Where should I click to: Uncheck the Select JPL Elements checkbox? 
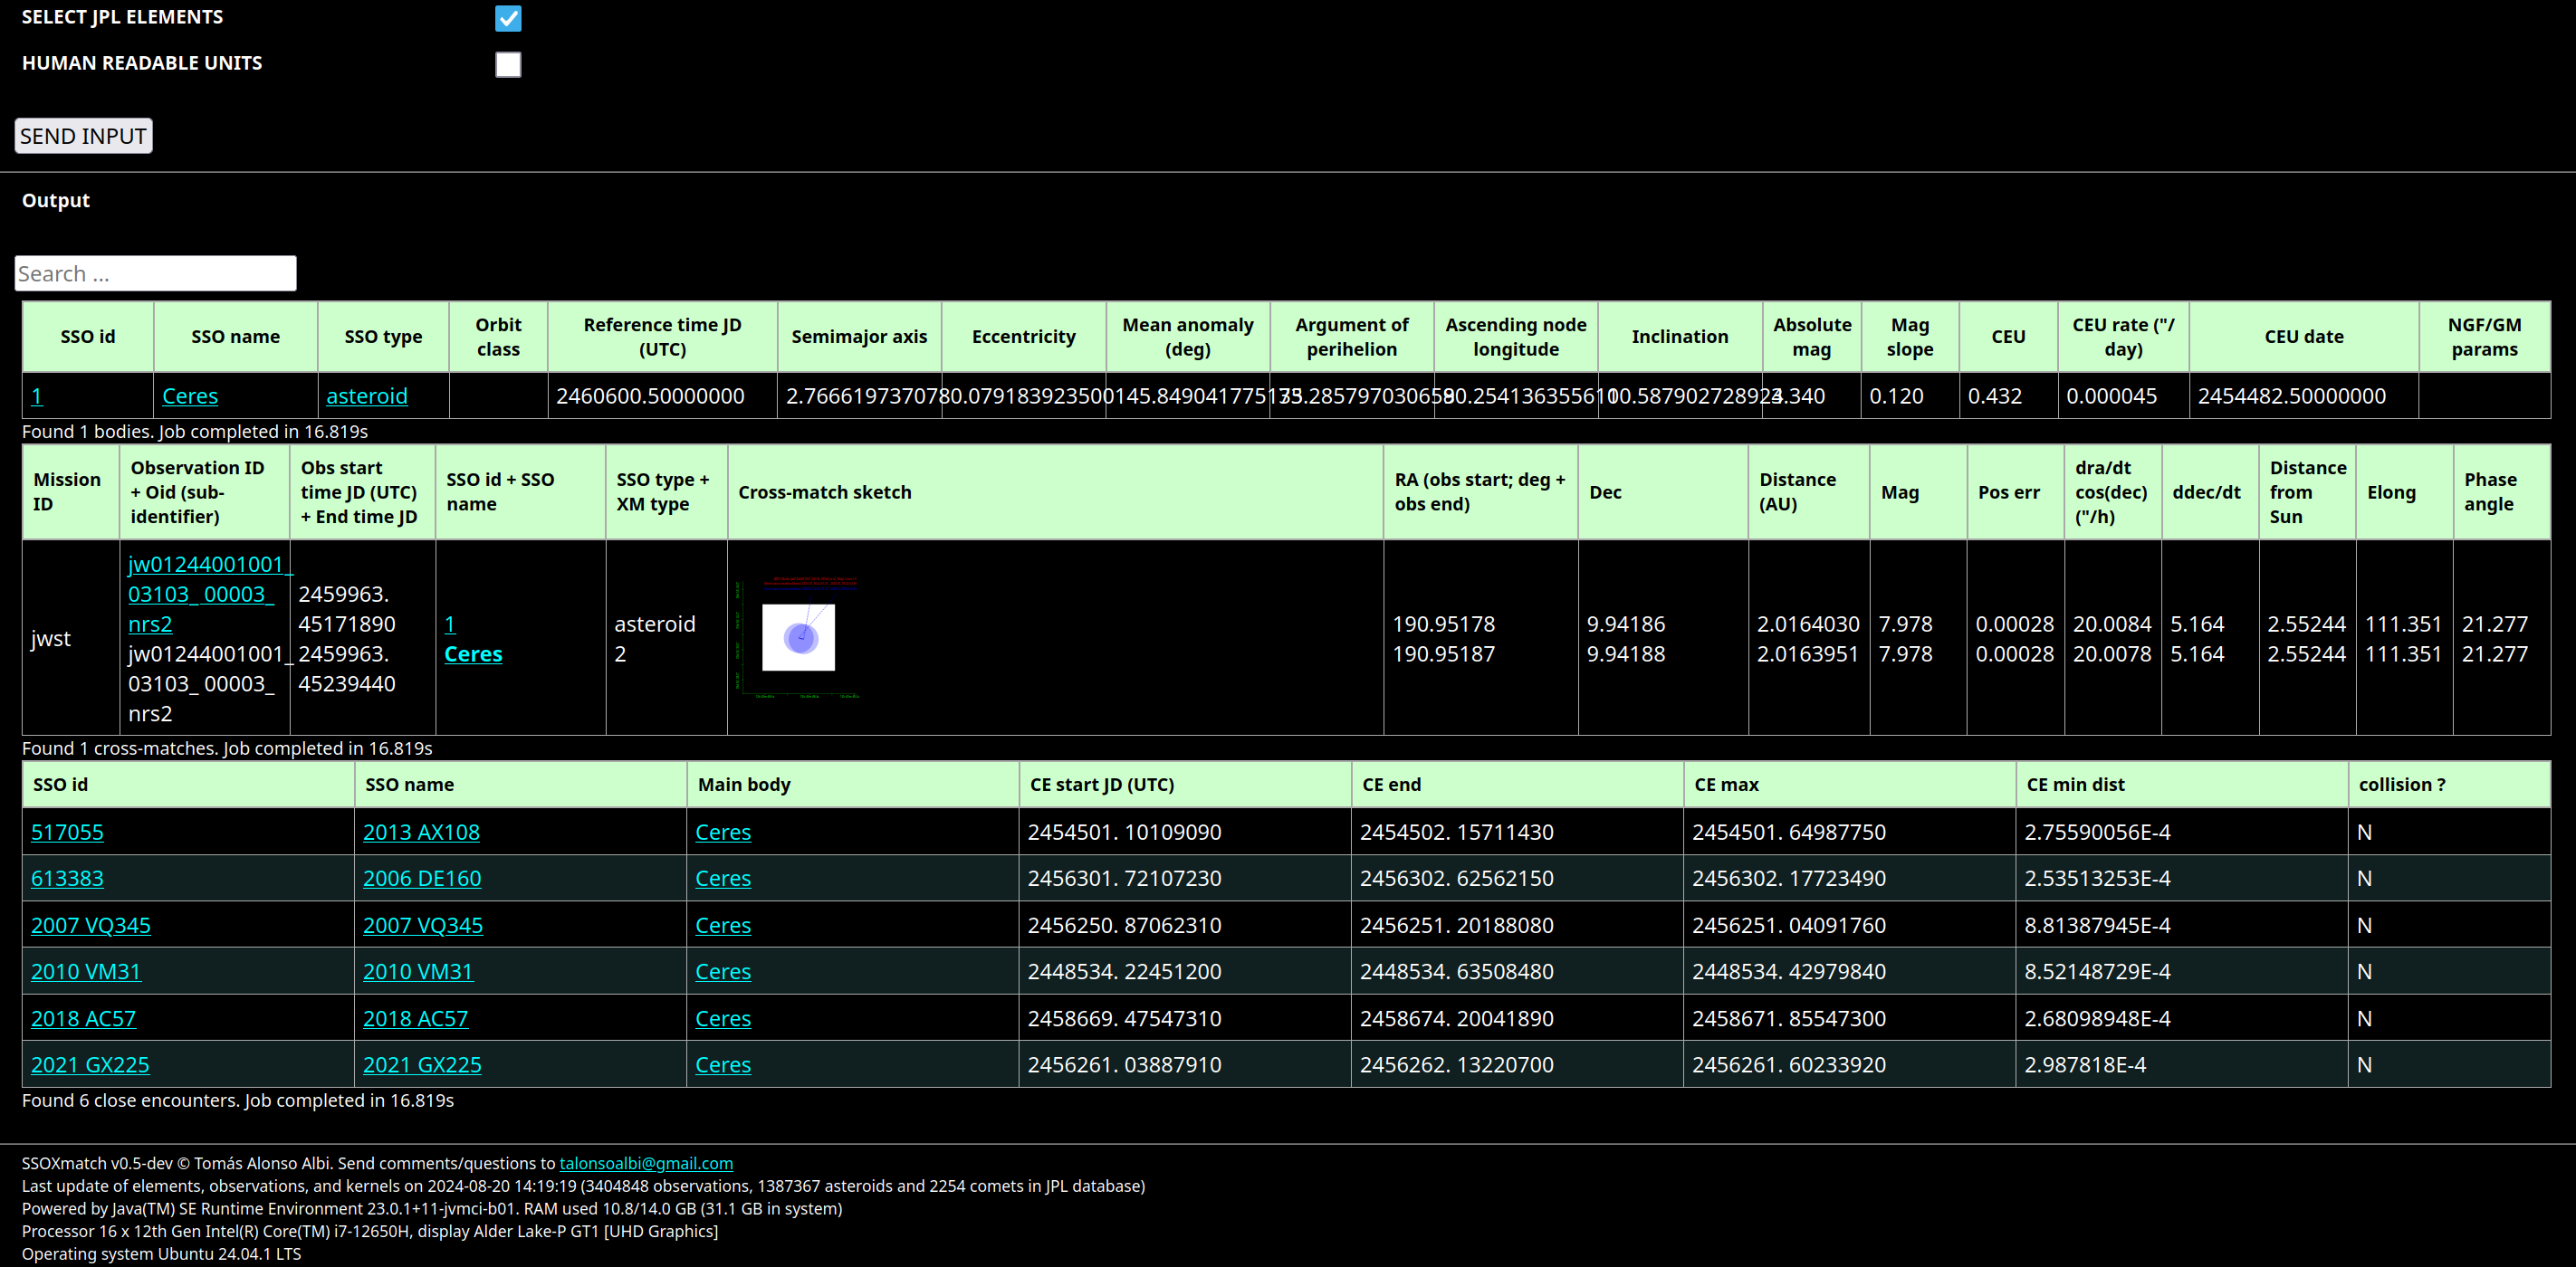click(x=508, y=18)
